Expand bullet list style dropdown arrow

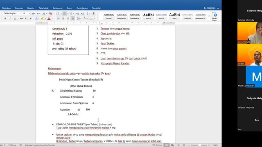click(61, 13)
